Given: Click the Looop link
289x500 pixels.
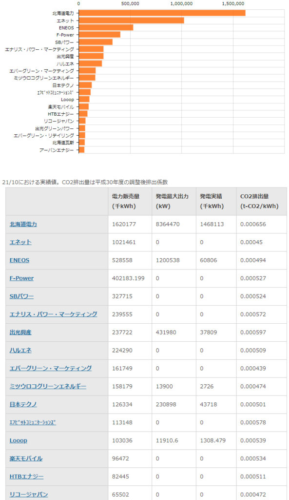Looking at the screenshot, I should tap(19, 440).
